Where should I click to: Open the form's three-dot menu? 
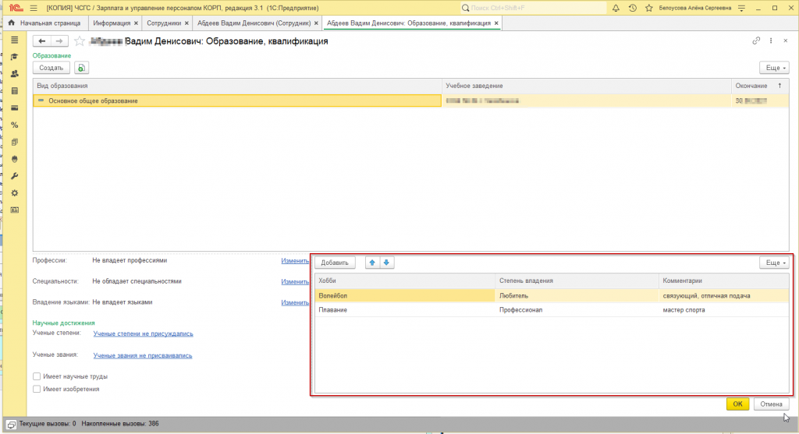tap(771, 41)
